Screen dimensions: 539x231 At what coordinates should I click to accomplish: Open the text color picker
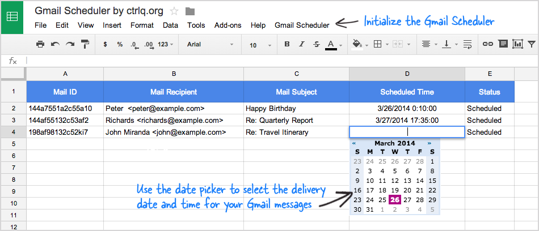click(331, 45)
